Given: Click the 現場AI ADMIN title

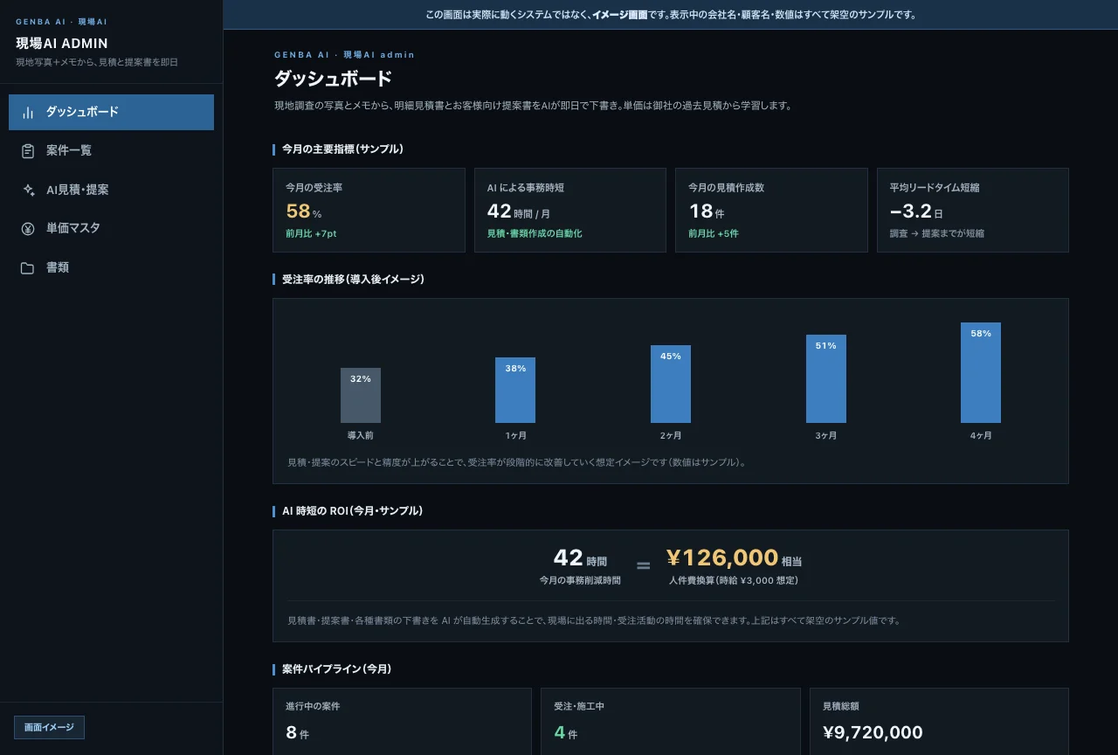Looking at the screenshot, I should (62, 43).
